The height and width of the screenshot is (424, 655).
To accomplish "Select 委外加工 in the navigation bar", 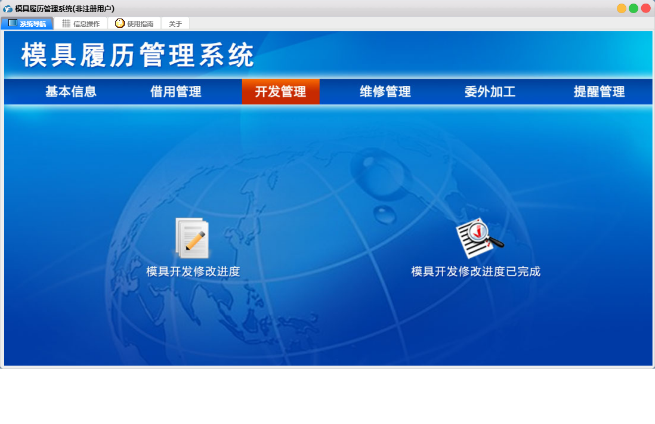I will pos(490,91).
